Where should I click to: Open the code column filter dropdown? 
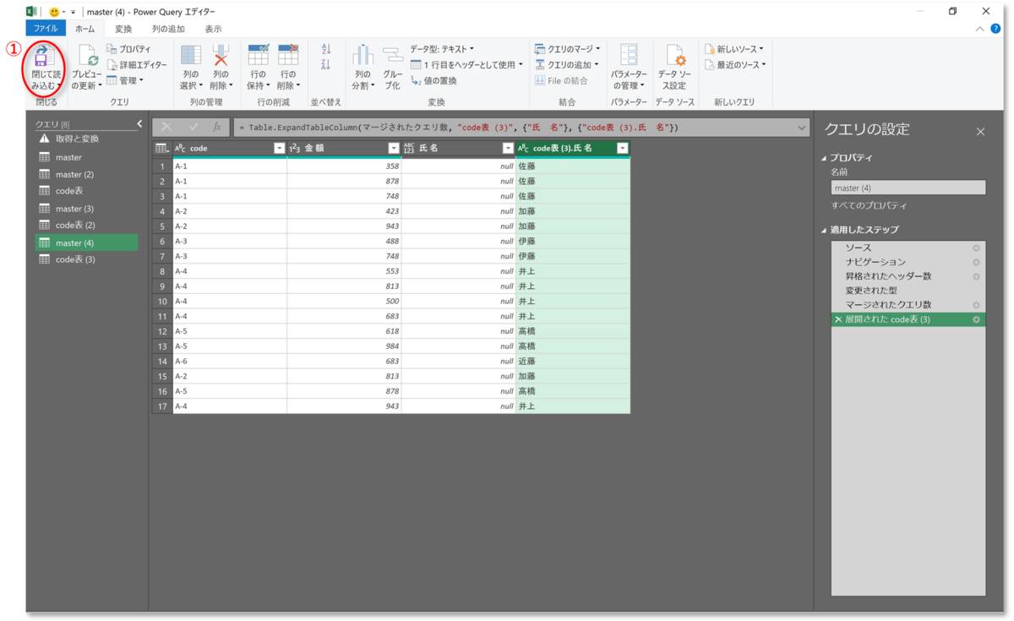(279, 147)
